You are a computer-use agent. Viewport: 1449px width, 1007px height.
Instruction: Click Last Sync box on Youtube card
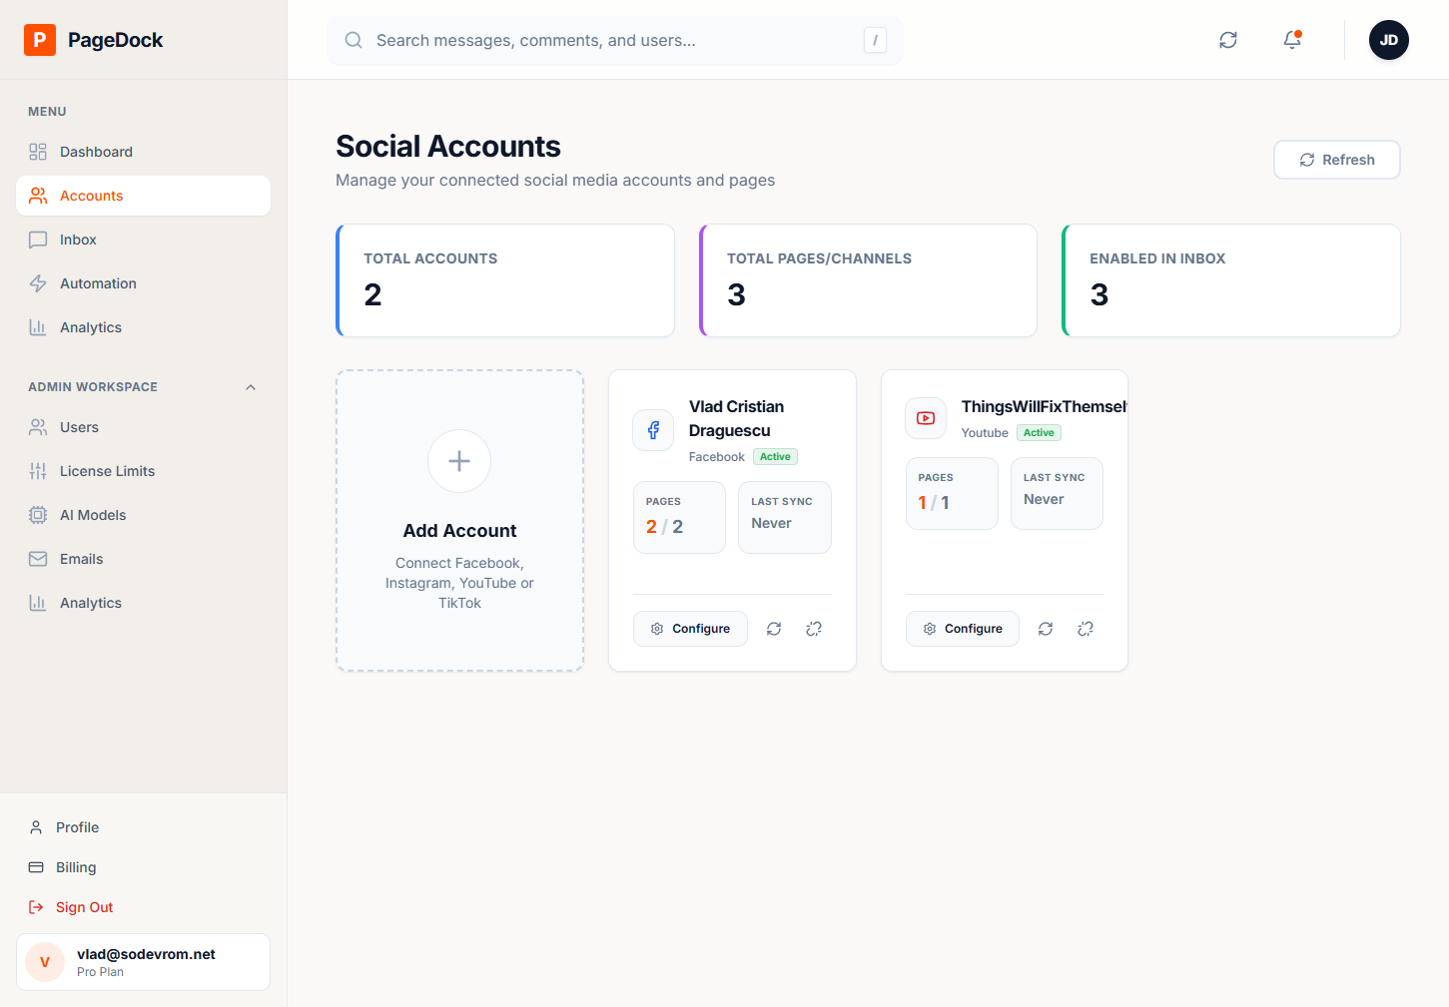[x=1057, y=493]
